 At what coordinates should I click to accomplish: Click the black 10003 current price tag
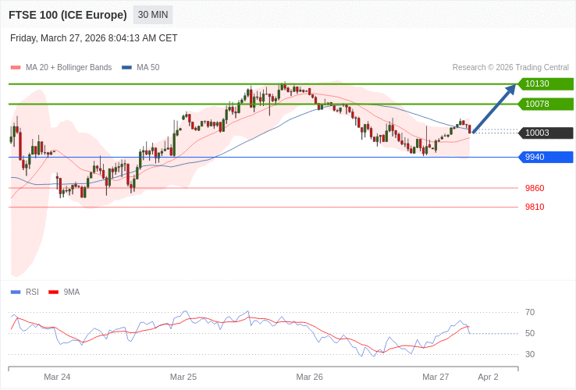coord(546,133)
